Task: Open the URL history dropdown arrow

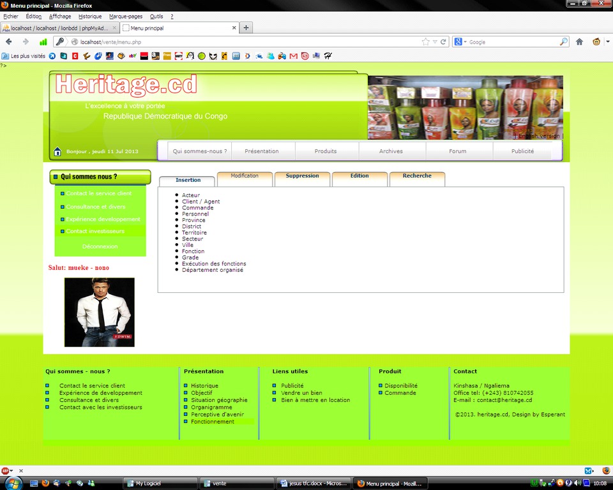Action: [x=435, y=42]
